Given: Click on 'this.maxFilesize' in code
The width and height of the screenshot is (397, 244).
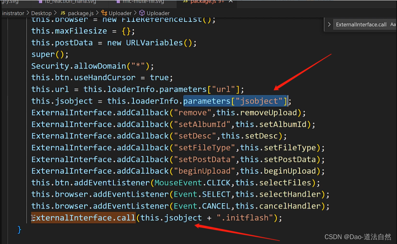Looking at the screenshot, I should coord(69,31).
